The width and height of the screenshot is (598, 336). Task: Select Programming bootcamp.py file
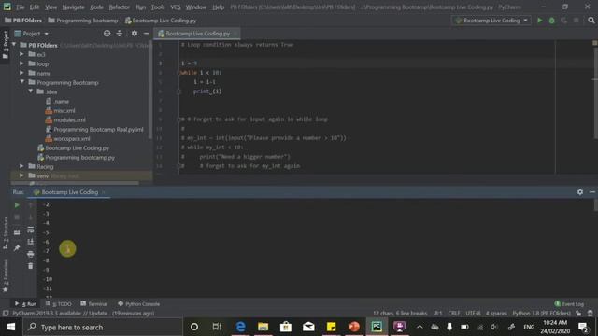click(x=79, y=158)
